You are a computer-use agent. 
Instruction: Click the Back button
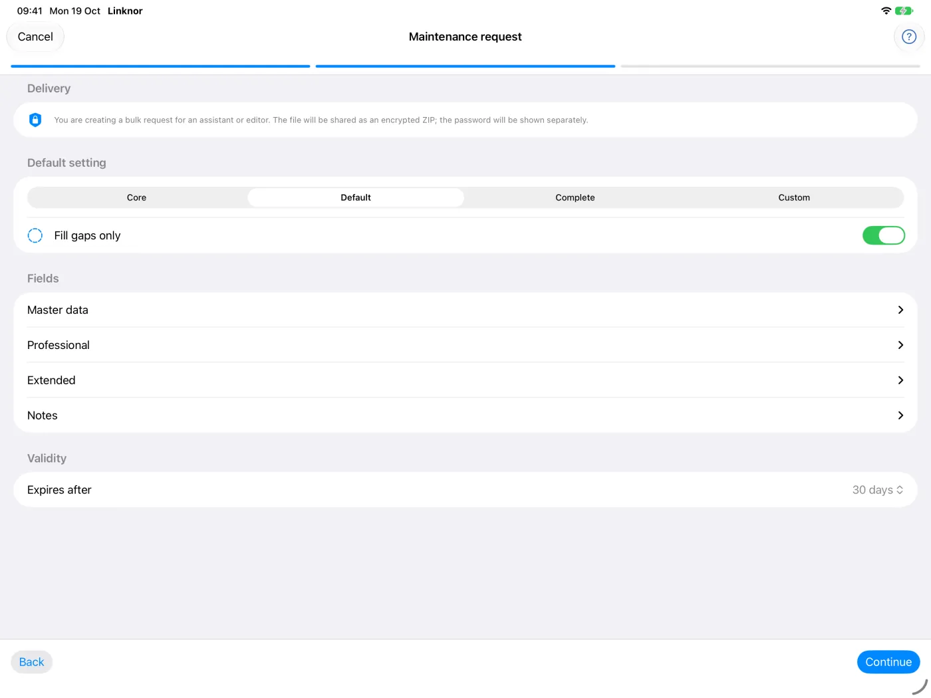(x=31, y=662)
